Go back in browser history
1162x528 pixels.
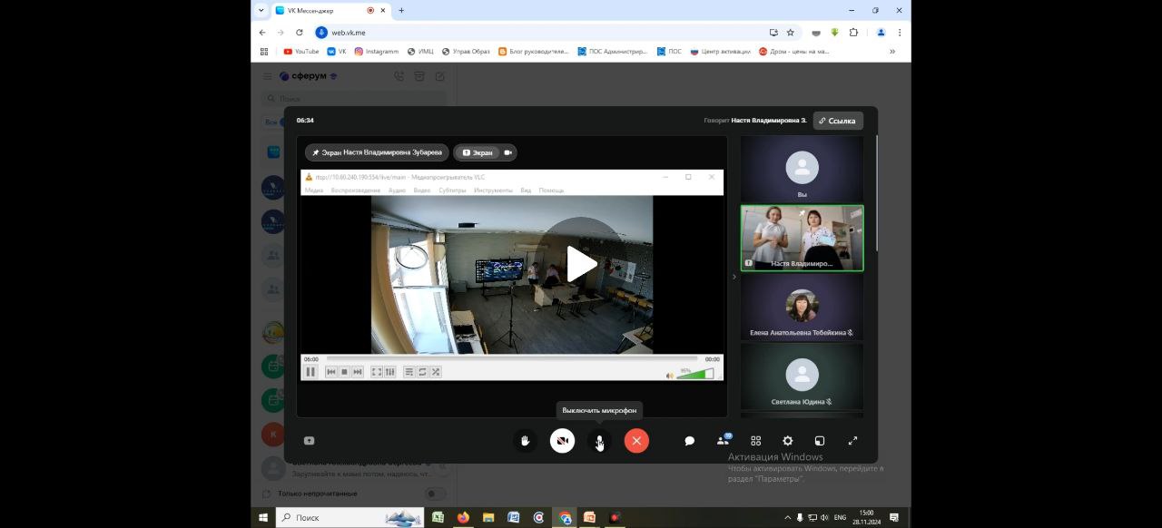[x=262, y=32]
